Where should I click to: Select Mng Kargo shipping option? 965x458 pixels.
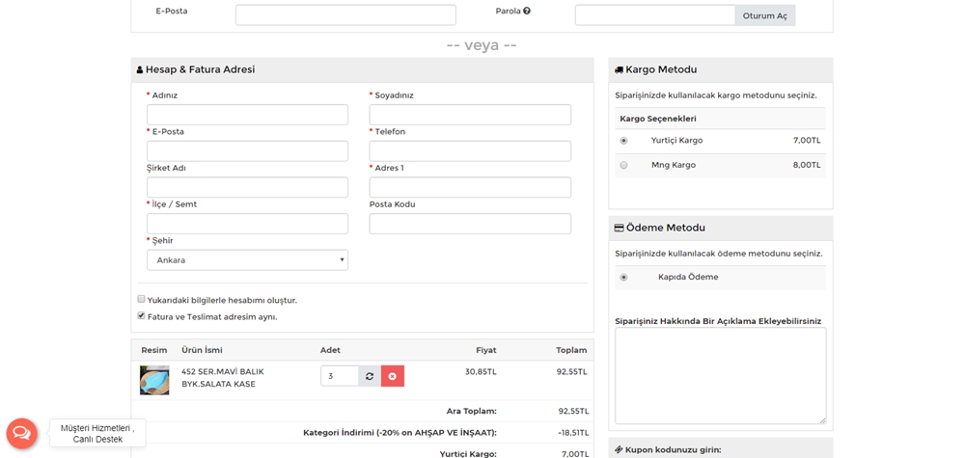click(623, 165)
